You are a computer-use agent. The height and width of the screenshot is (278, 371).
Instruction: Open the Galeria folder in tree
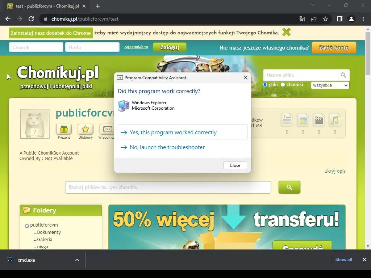(45, 239)
